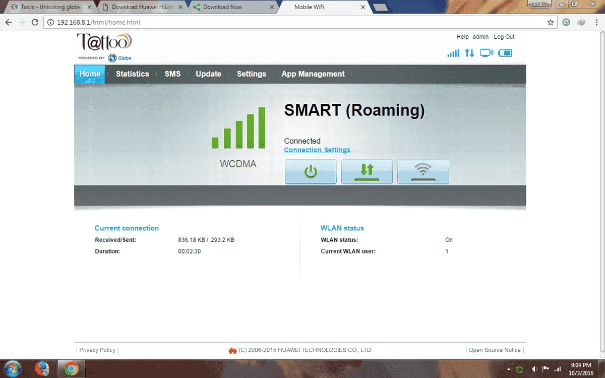Click the green sync icon in system tray
This screenshot has height=378, width=605.
[x=520, y=369]
